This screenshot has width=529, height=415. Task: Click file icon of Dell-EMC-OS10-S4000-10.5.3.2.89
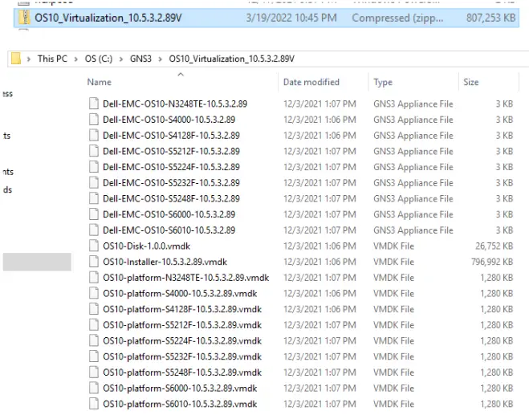tap(94, 120)
